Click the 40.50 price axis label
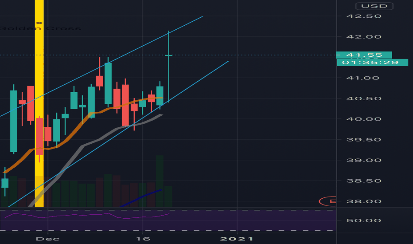Image resolution: width=413 pixels, height=244 pixels. [364, 98]
